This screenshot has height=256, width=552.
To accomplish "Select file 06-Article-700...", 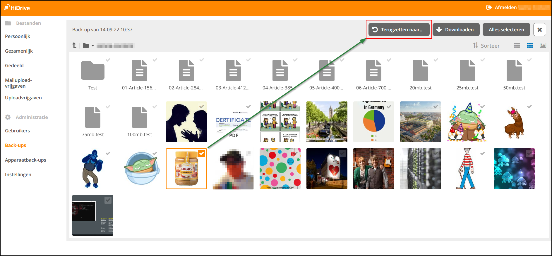I will (374, 70).
